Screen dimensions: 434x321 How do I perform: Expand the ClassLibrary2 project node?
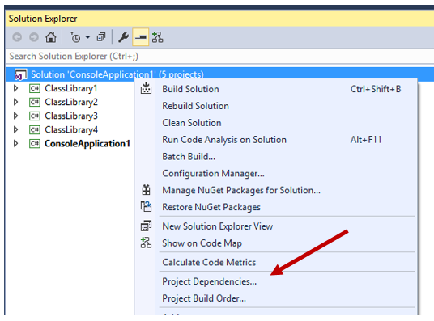click(15, 102)
